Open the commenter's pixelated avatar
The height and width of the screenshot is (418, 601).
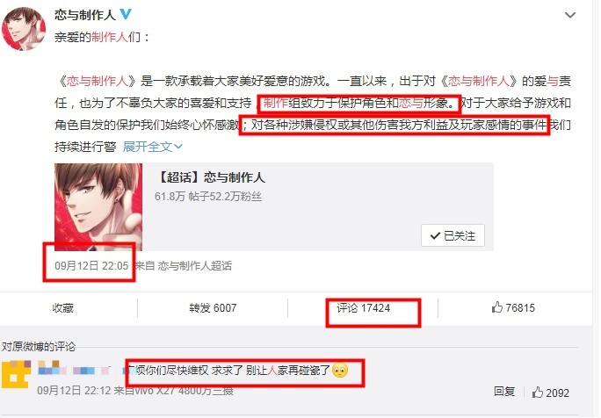(16, 374)
